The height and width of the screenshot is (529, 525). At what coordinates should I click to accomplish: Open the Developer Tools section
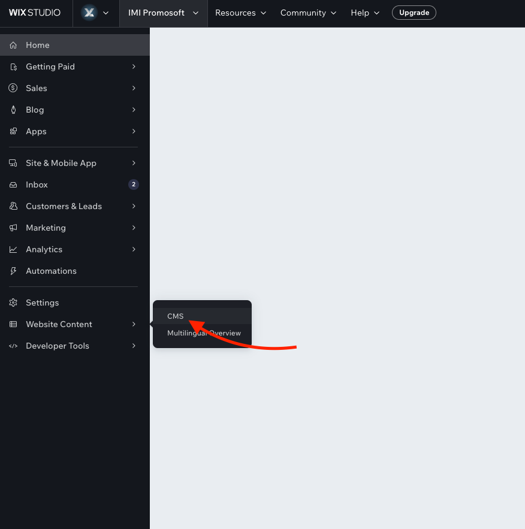pyautogui.click(x=75, y=346)
